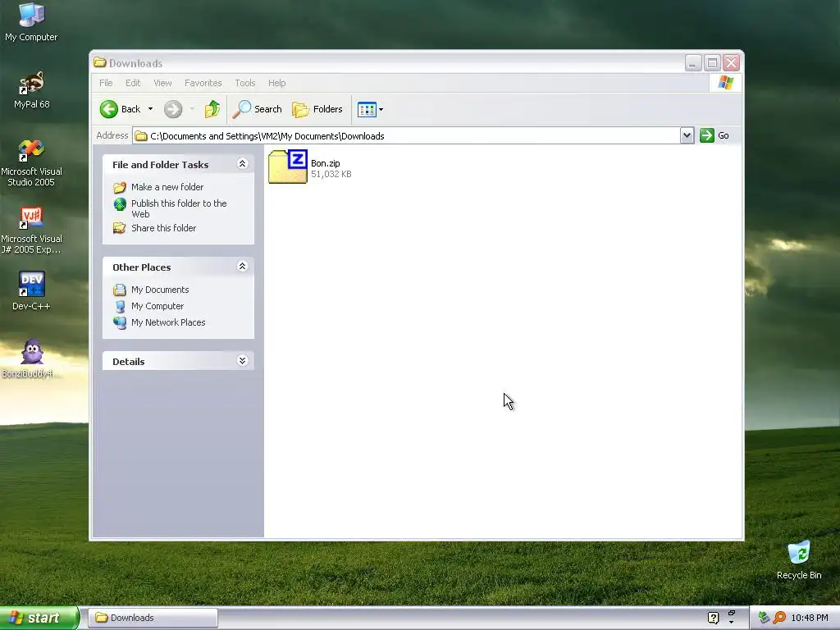Click the Publish to Web globe icon
The height and width of the screenshot is (630, 840).
120,204
